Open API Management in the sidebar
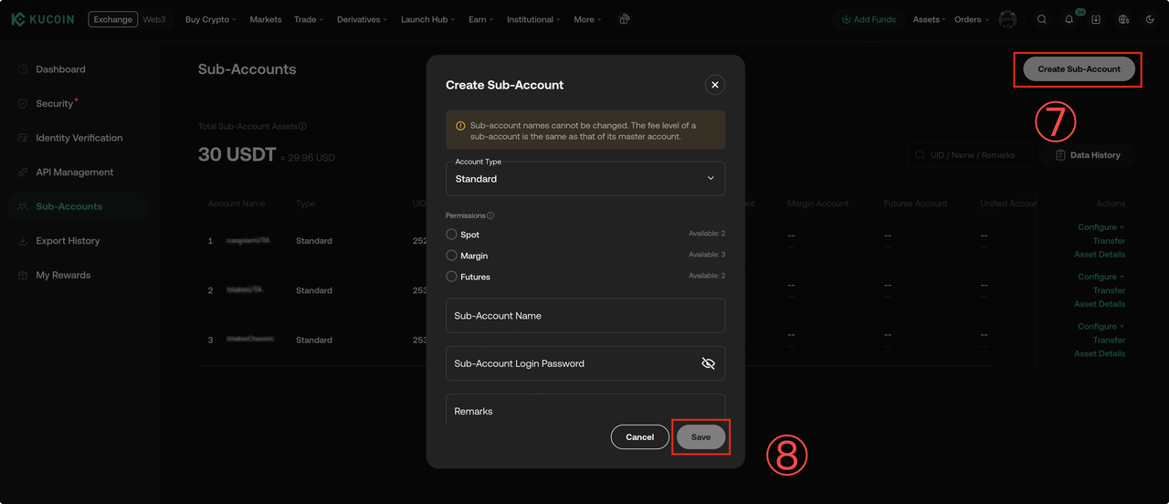Image resolution: width=1169 pixels, height=504 pixels. (74, 173)
